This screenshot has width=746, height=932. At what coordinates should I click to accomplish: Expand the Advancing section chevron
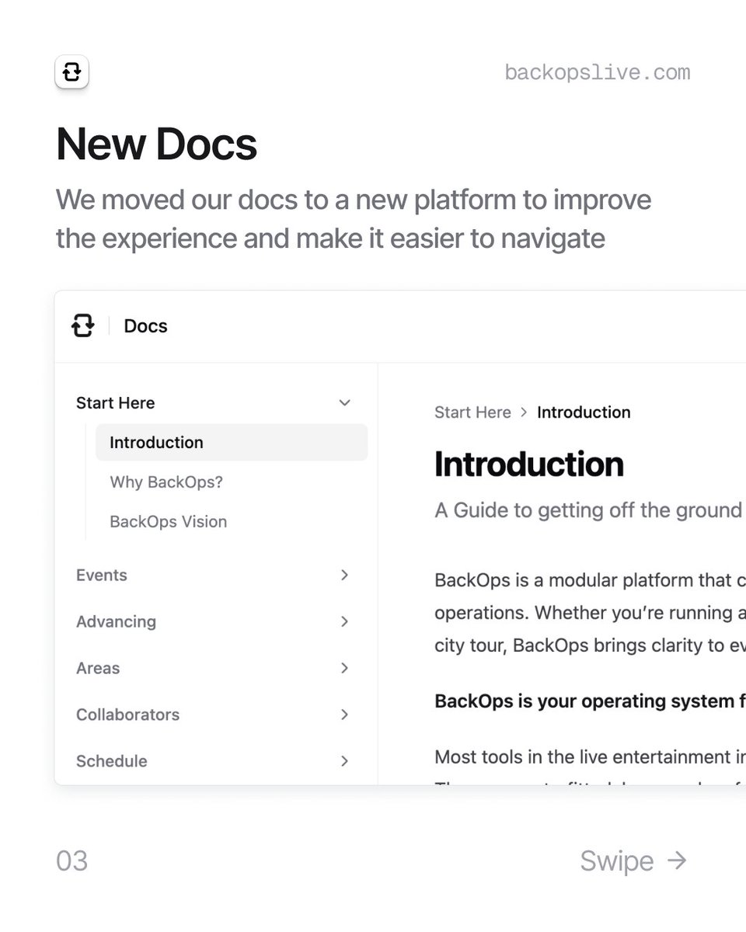tap(345, 621)
